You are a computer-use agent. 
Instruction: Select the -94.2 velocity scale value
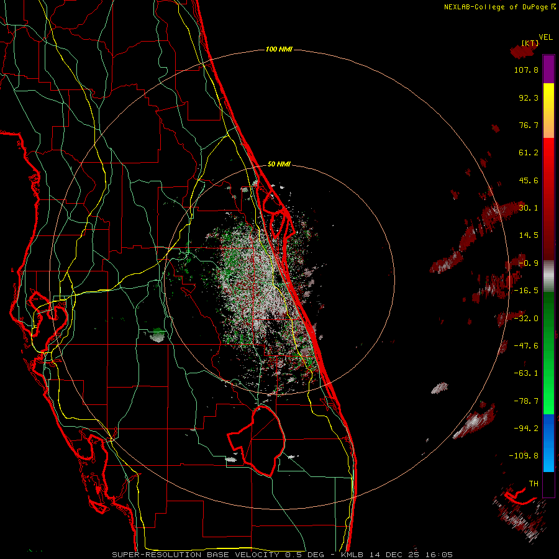pyautogui.click(x=526, y=428)
